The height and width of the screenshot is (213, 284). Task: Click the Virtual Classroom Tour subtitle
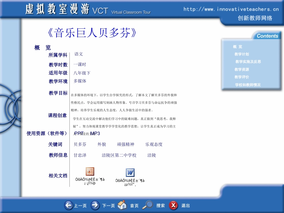131,12
